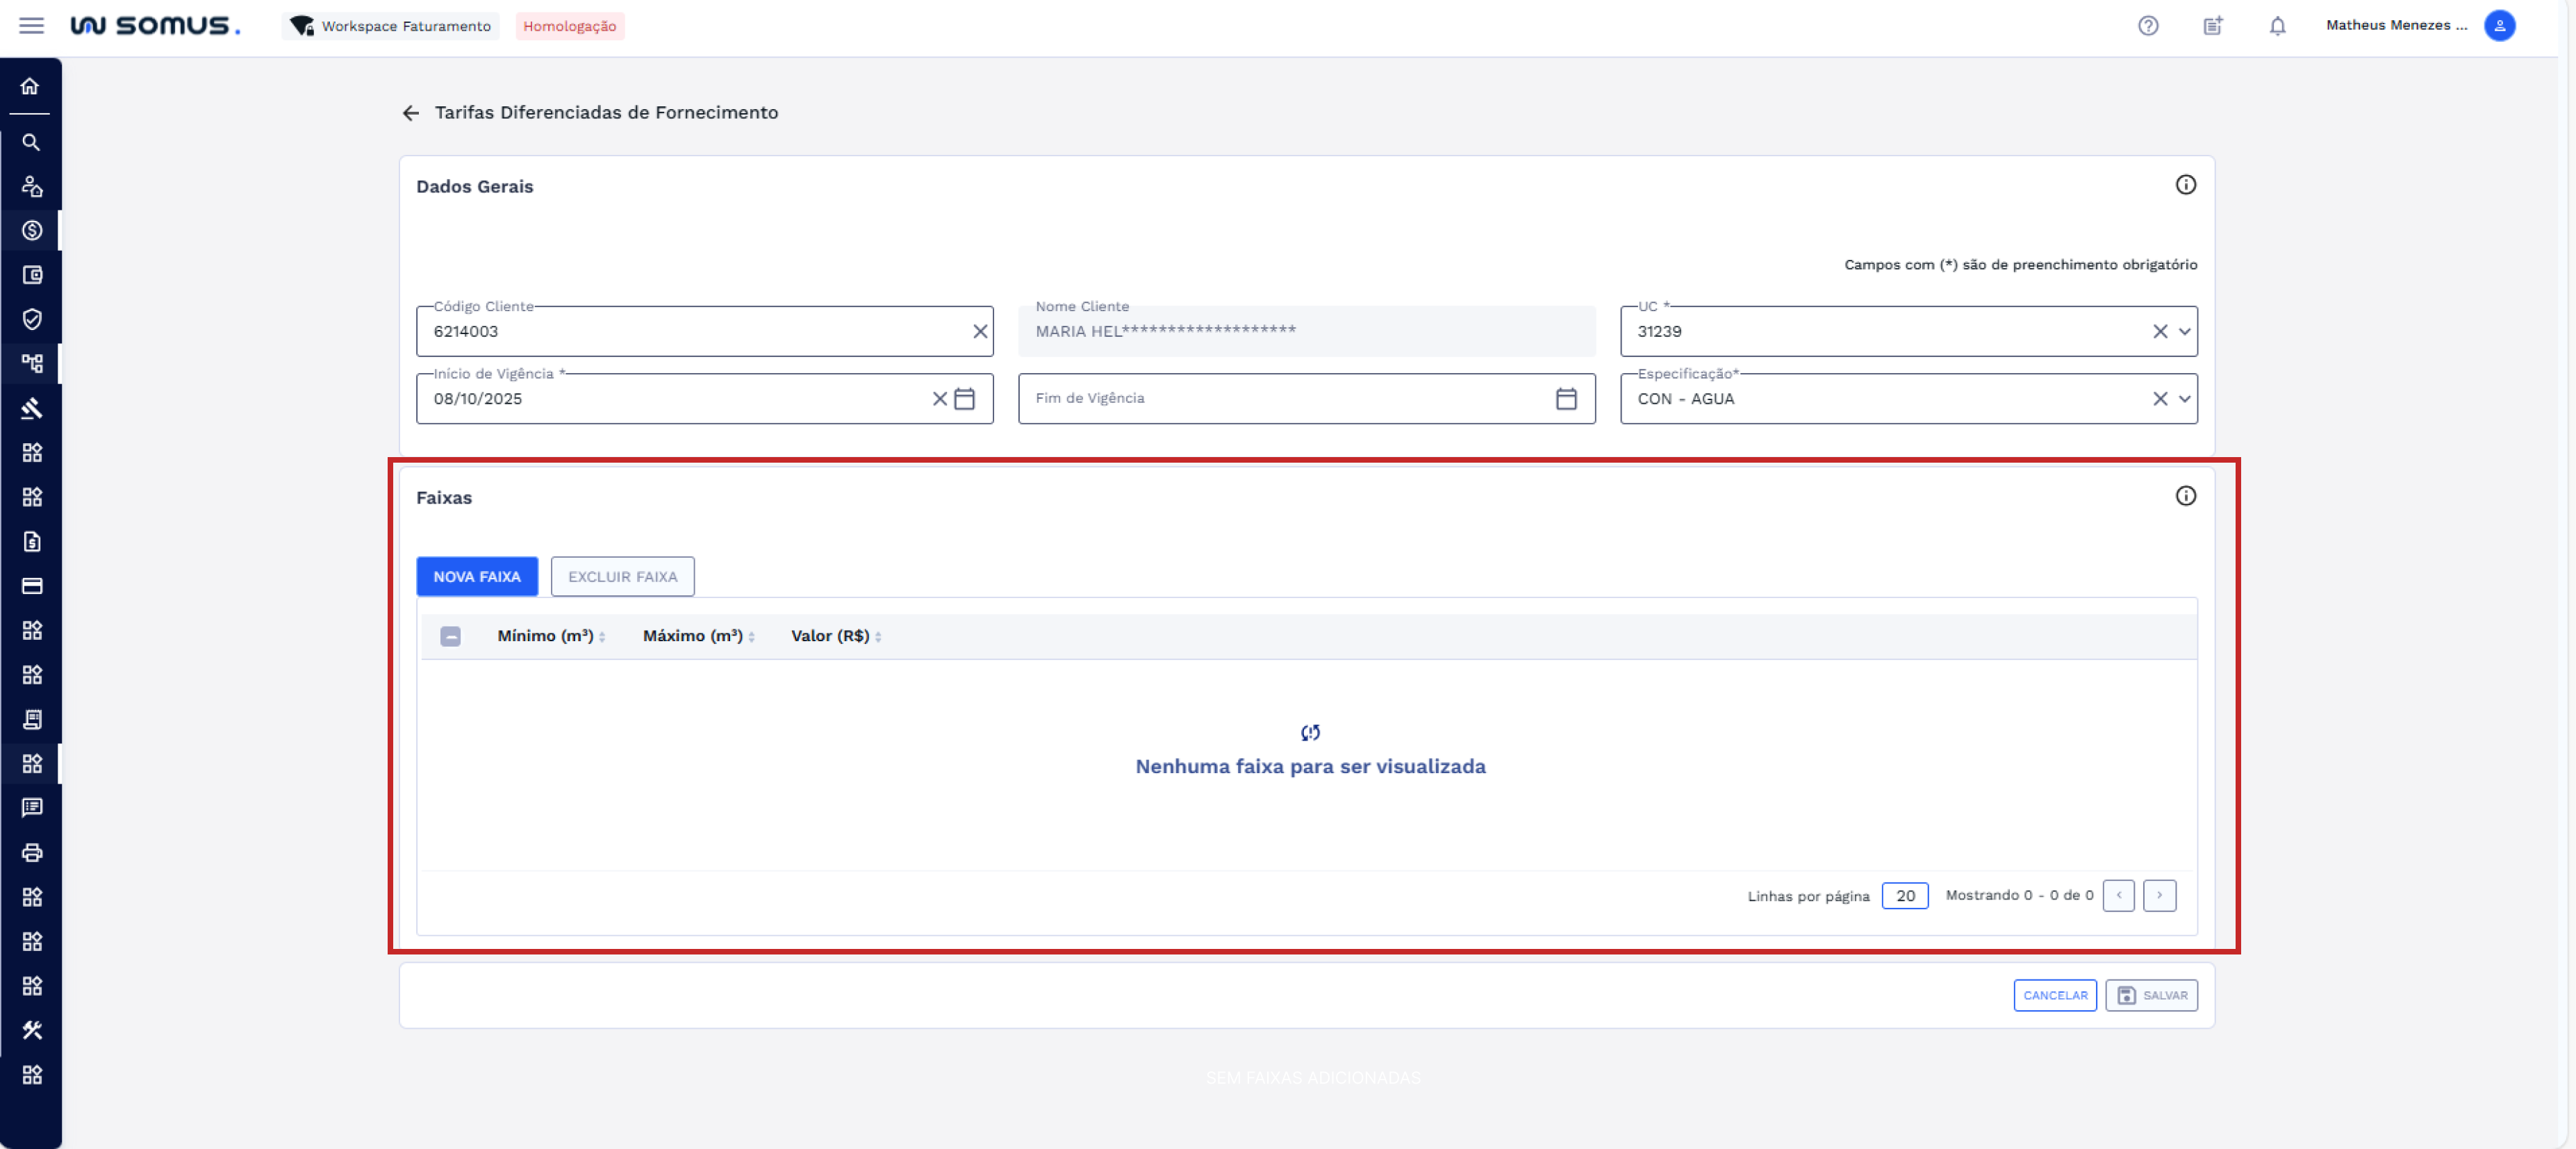The width and height of the screenshot is (2576, 1149).
Task: Click the Linhas por página field
Action: (x=1904, y=895)
